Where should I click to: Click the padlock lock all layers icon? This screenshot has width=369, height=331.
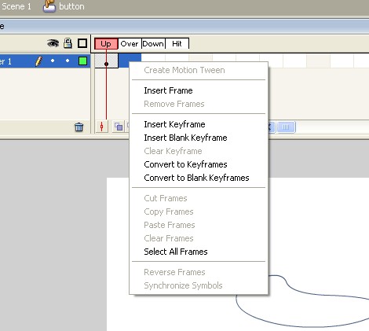[68, 43]
